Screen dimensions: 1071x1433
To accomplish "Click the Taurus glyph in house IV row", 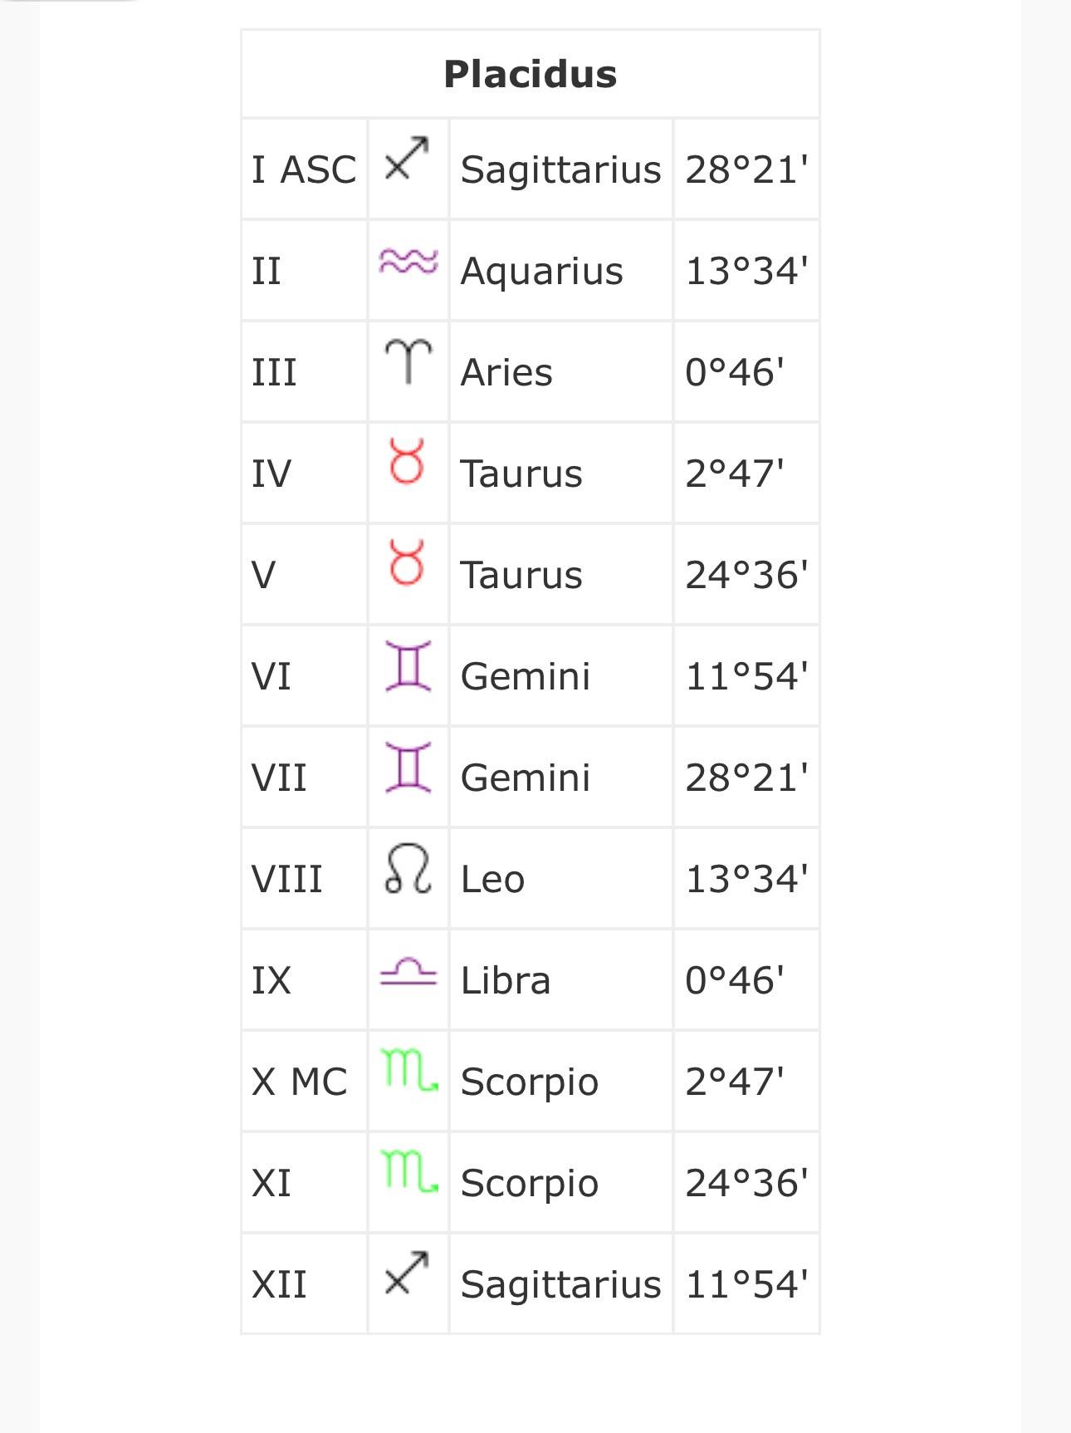I will [408, 462].
